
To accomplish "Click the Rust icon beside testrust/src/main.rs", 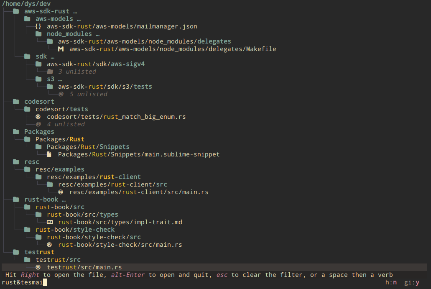I will (38, 267).
